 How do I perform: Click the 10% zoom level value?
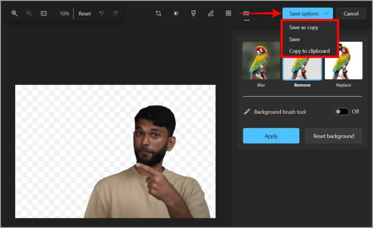tap(64, 14)
